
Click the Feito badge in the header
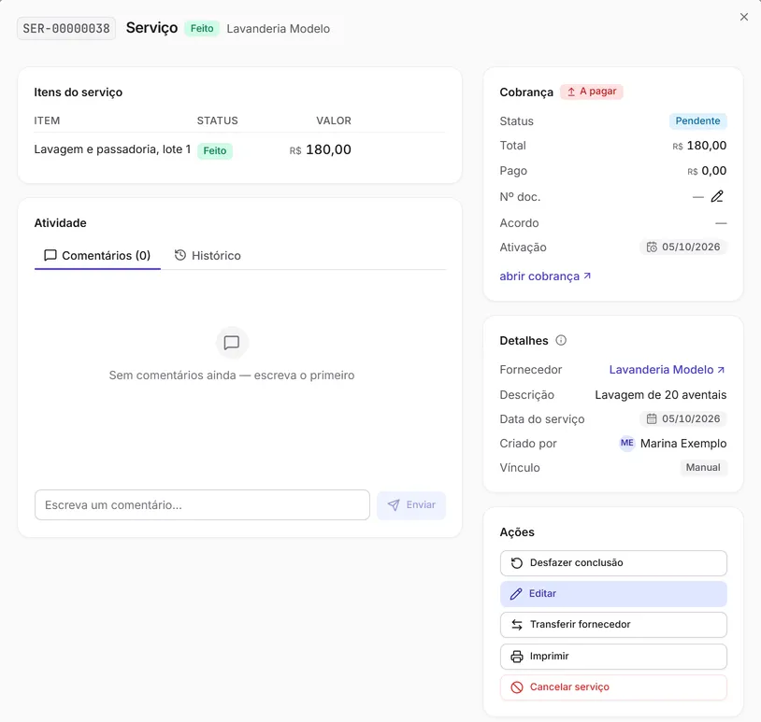[202, 29]
